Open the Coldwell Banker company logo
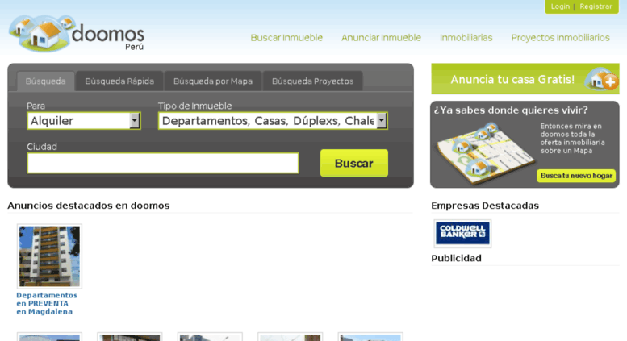Viewport: 627px width, 341px height. click(462, 234)
